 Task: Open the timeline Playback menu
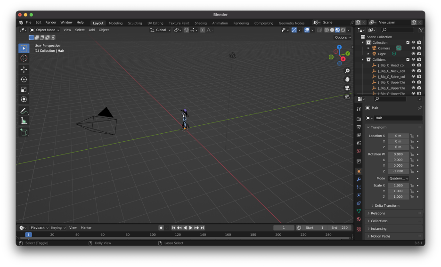click(39, 227)
